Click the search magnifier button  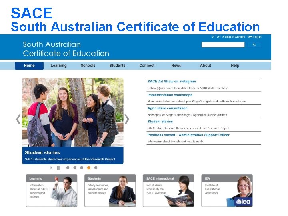[x=254, y=45]
